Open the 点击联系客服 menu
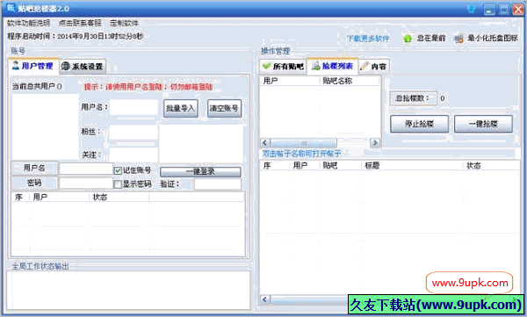 click(80, 23)
